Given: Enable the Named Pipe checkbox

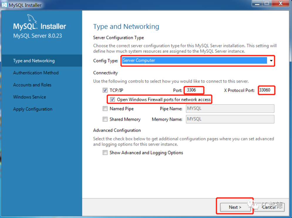Looking at the screenshot, I should pyautogui.click(x=105, y=109).
